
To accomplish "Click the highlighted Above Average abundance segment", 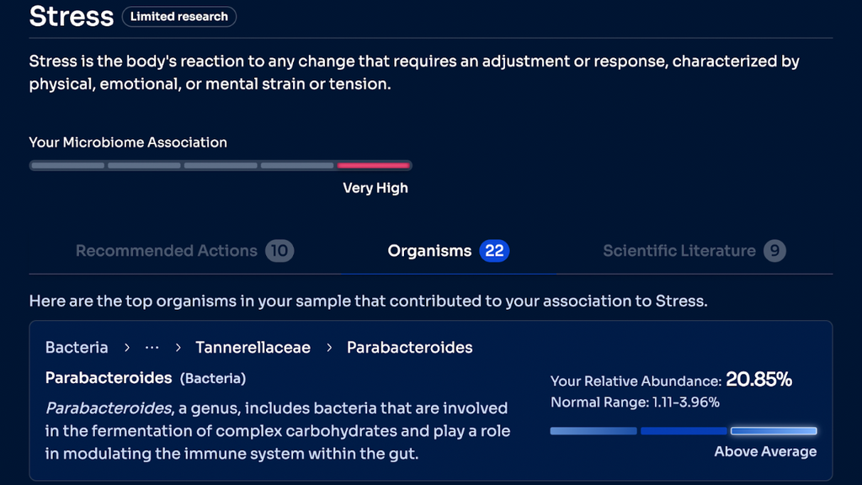I will click(774, 431).
